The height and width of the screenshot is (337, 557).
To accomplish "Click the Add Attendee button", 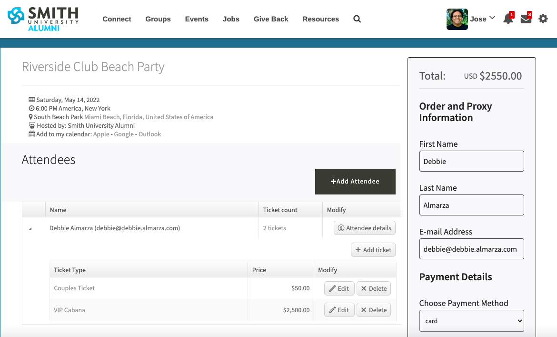I will 355,182.
